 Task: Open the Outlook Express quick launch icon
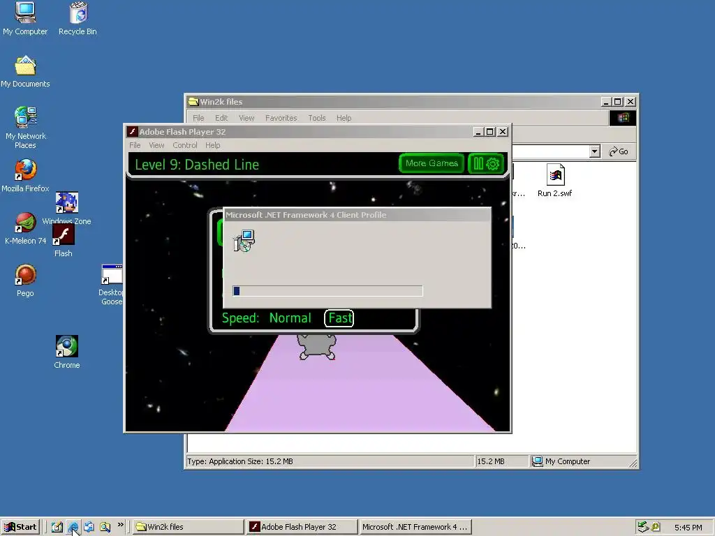[x=89, y=527]
